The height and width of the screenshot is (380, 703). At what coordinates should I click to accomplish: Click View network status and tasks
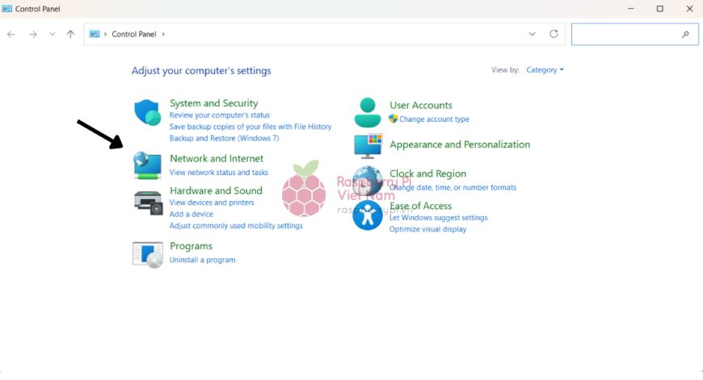pos(218,173)
